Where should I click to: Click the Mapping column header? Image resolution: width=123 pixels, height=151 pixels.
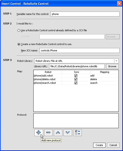pos(105,72)
